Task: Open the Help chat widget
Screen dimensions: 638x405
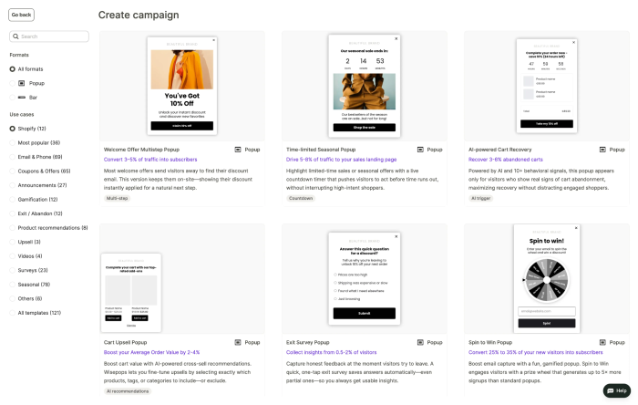Action: tap(616, 390)
